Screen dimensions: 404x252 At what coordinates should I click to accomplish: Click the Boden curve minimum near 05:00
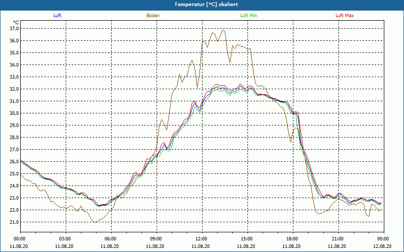tap(95, 222)
